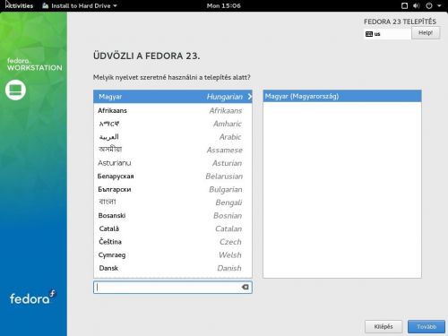The width and height of the screenshot is (448, 336).
Task: Click the accessibility/window icon in top bar
Action: 404,5
